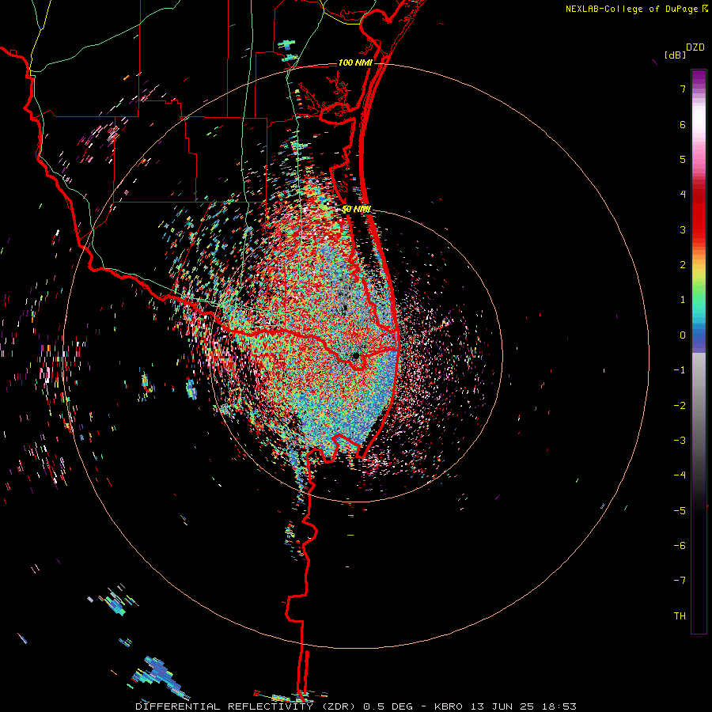Click the 3 value on color scale
Screen dimensions: 712x712
683,229
